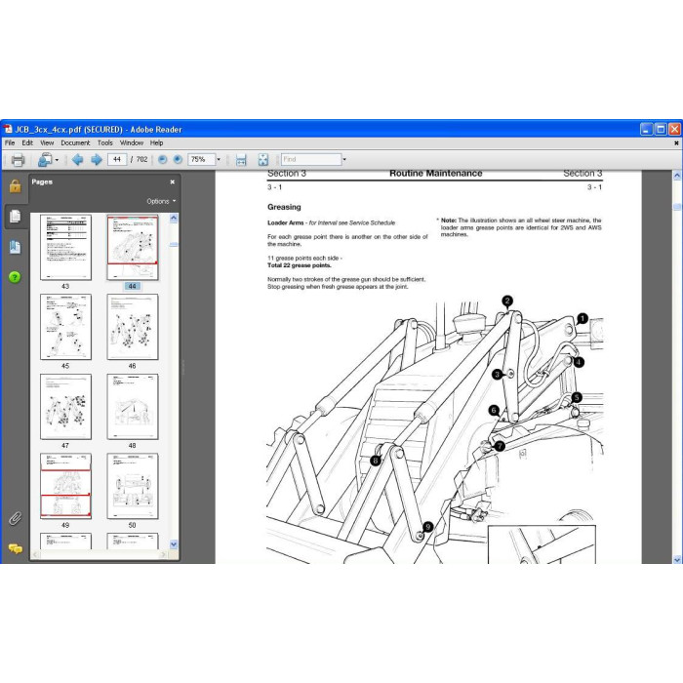Click thumbnails panel scroll up arrow
The width and height of the screenshot is (683, 683).
click(174, 218)
